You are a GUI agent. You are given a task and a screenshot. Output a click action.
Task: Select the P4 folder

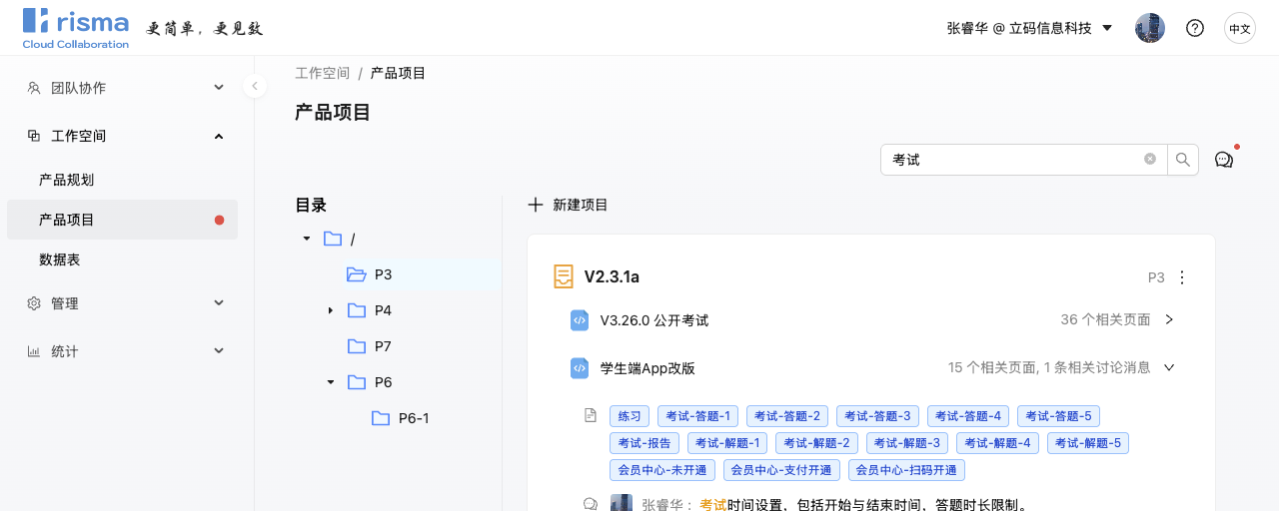pyautogui.click(x=370, y=310)
